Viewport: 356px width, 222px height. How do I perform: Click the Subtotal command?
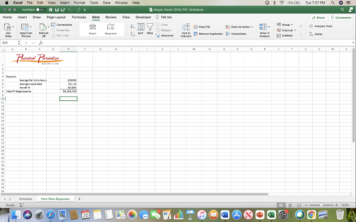[x=284, y=36]
